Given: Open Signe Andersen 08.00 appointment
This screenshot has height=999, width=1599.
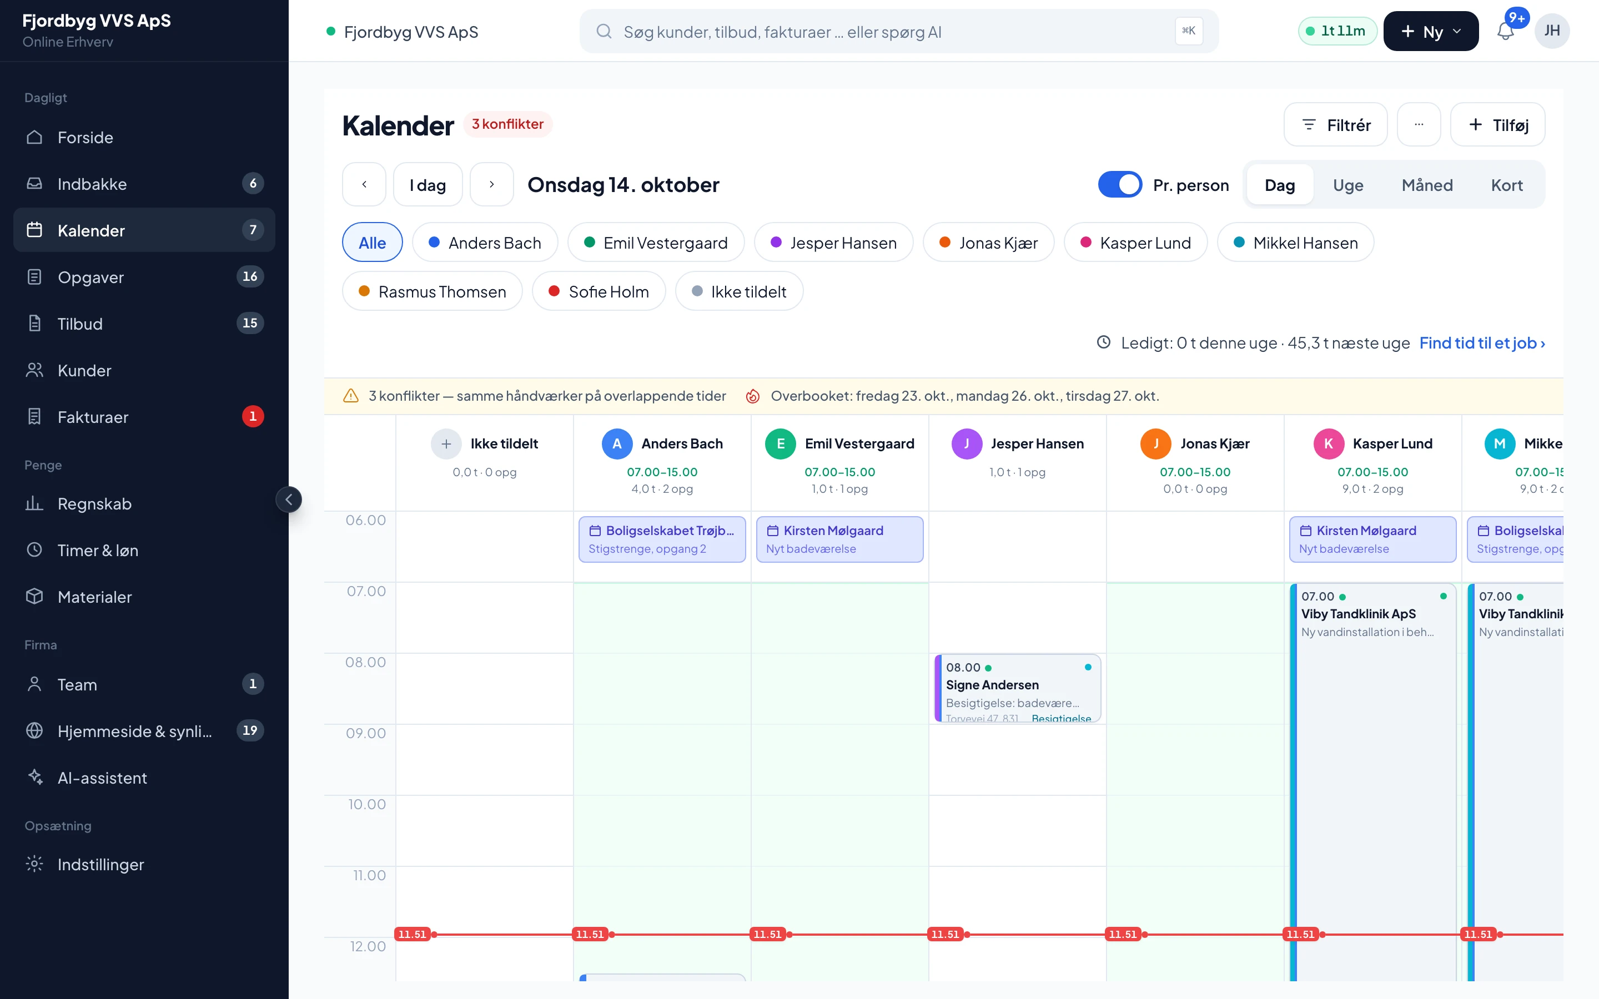Looking at the screenshot, I should click(1018, 688).
